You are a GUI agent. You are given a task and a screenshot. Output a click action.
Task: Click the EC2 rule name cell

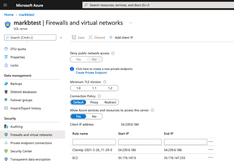75,158
